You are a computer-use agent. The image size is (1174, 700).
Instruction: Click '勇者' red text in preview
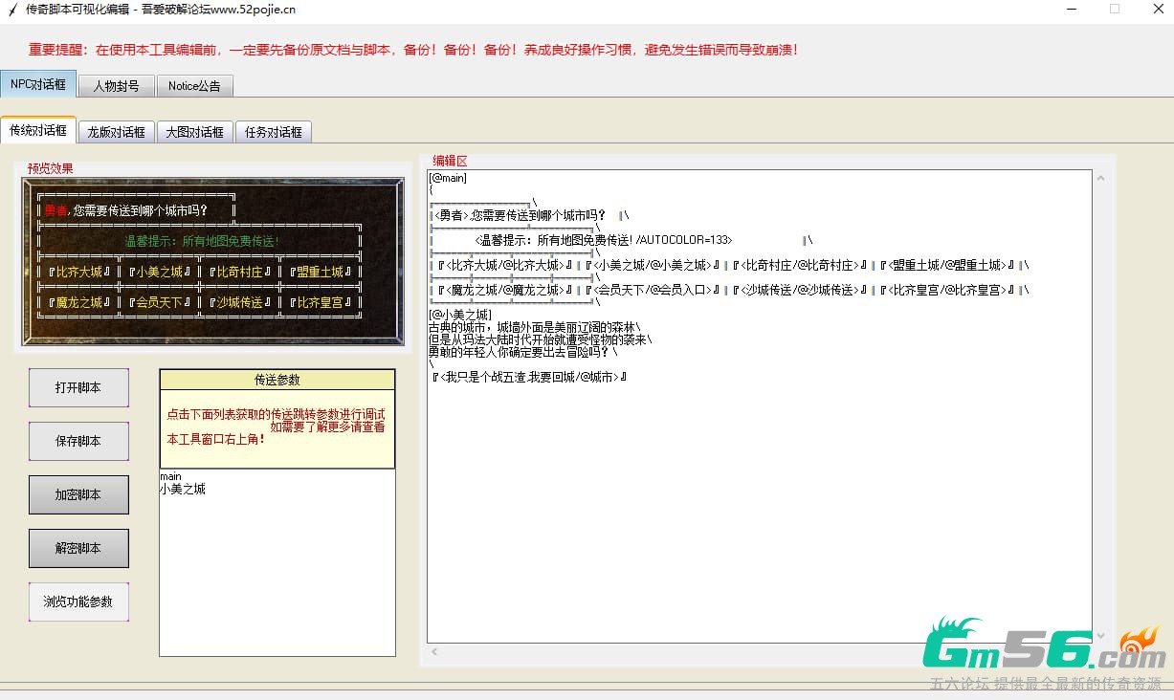(x=55, y=210)
